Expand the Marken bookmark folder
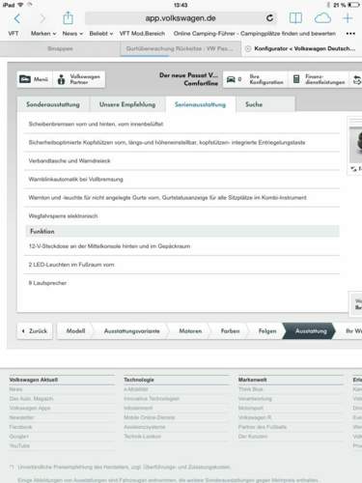 point(43,34)
